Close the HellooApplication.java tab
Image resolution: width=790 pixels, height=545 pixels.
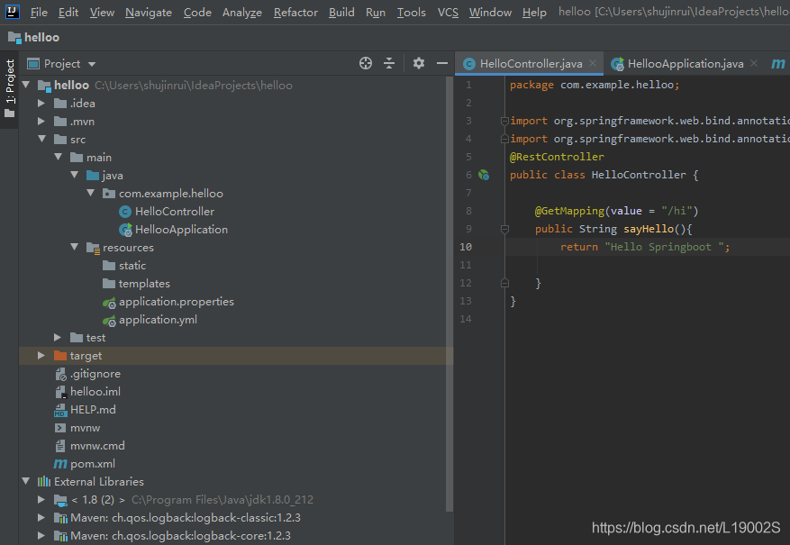pos(754,63)
